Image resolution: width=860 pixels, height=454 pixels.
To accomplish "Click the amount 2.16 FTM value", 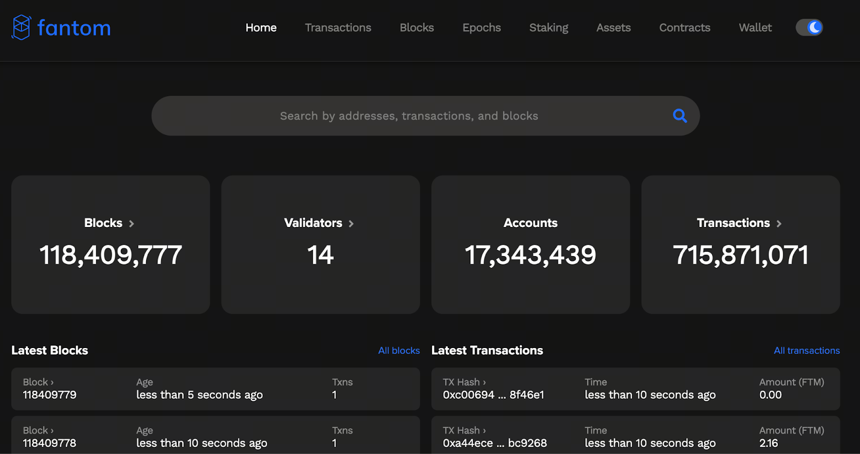I will tap(769, 443).
